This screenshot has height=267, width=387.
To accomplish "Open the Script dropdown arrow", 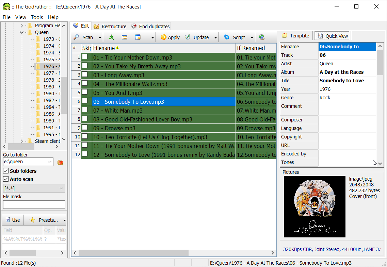I will coord(252,38).
